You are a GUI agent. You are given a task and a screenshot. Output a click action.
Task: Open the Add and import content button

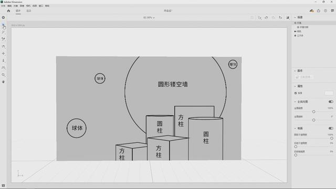tap(3, 17)
